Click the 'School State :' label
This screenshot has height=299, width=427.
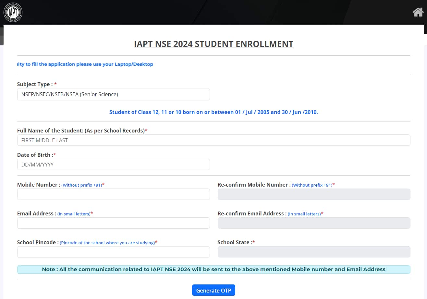236,242
